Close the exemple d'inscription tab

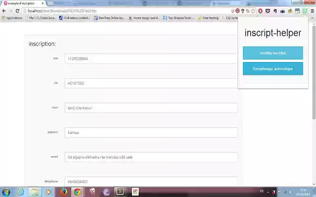click(42, 3)
